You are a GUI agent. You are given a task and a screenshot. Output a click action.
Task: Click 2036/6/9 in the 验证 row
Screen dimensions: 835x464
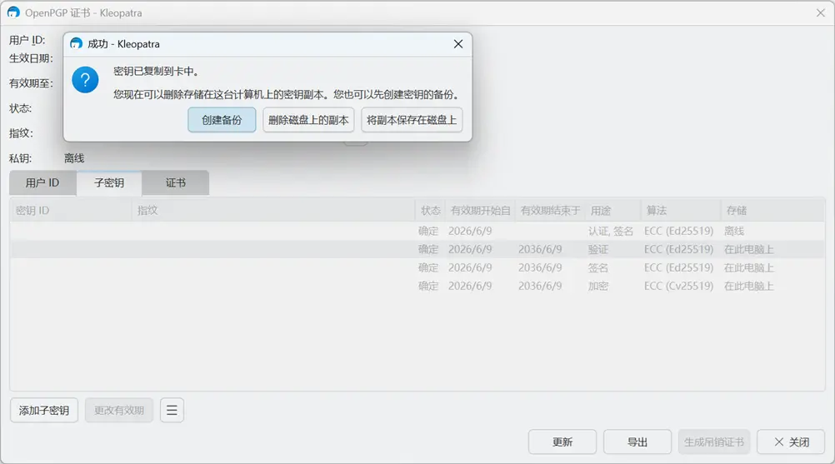coord(540,249)
